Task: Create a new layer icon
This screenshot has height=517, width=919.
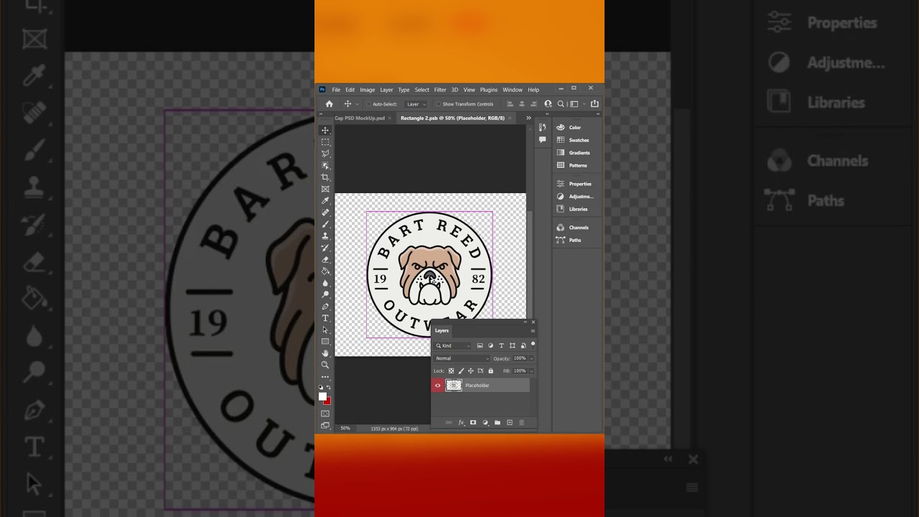Action: pyautogui.click(x=510, y=423)
